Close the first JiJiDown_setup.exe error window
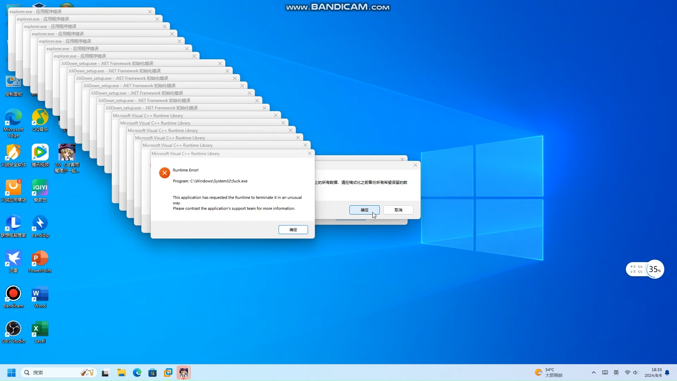This screenshot has height=381, width=677. click(x=220, y=64)
